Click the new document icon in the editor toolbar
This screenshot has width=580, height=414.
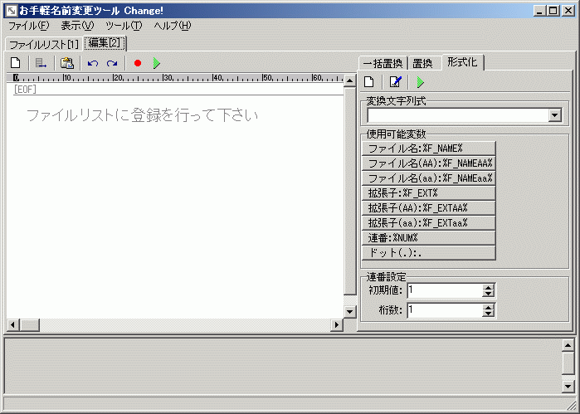15,63
